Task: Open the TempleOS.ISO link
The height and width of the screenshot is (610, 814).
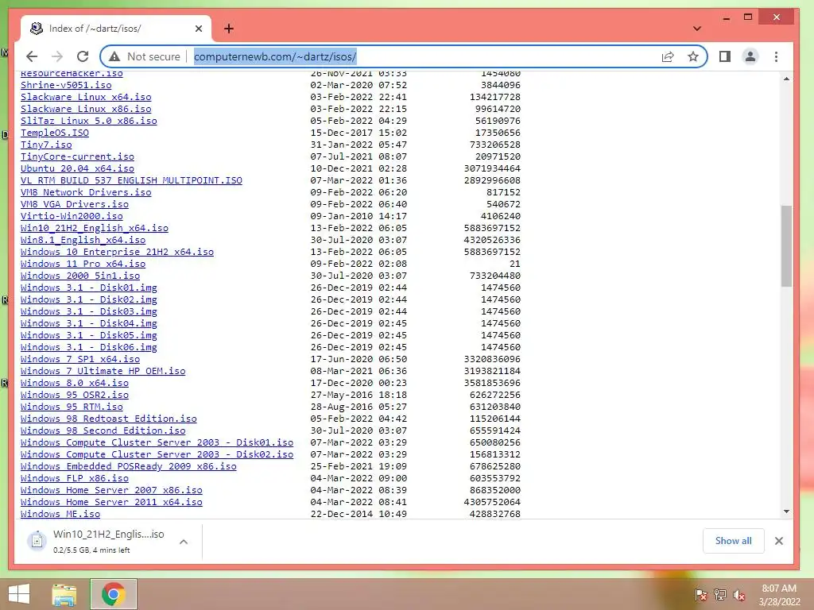Action: pos(55,133)
